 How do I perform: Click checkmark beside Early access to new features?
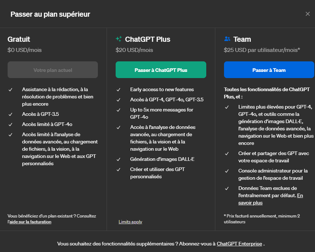pos(119,90)
